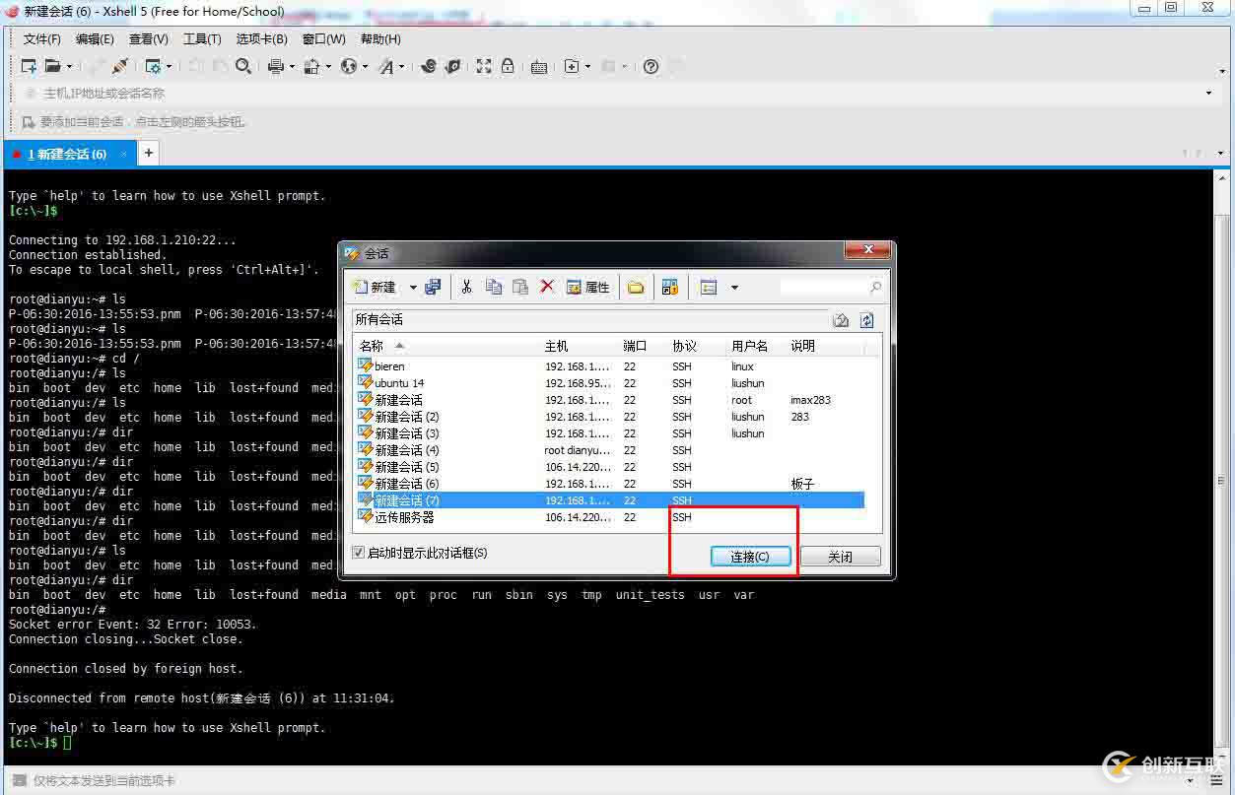The width and height of the screenshot is (1235, 795).
Task: Open the 查看(V) menu
Action: (149, 38)
